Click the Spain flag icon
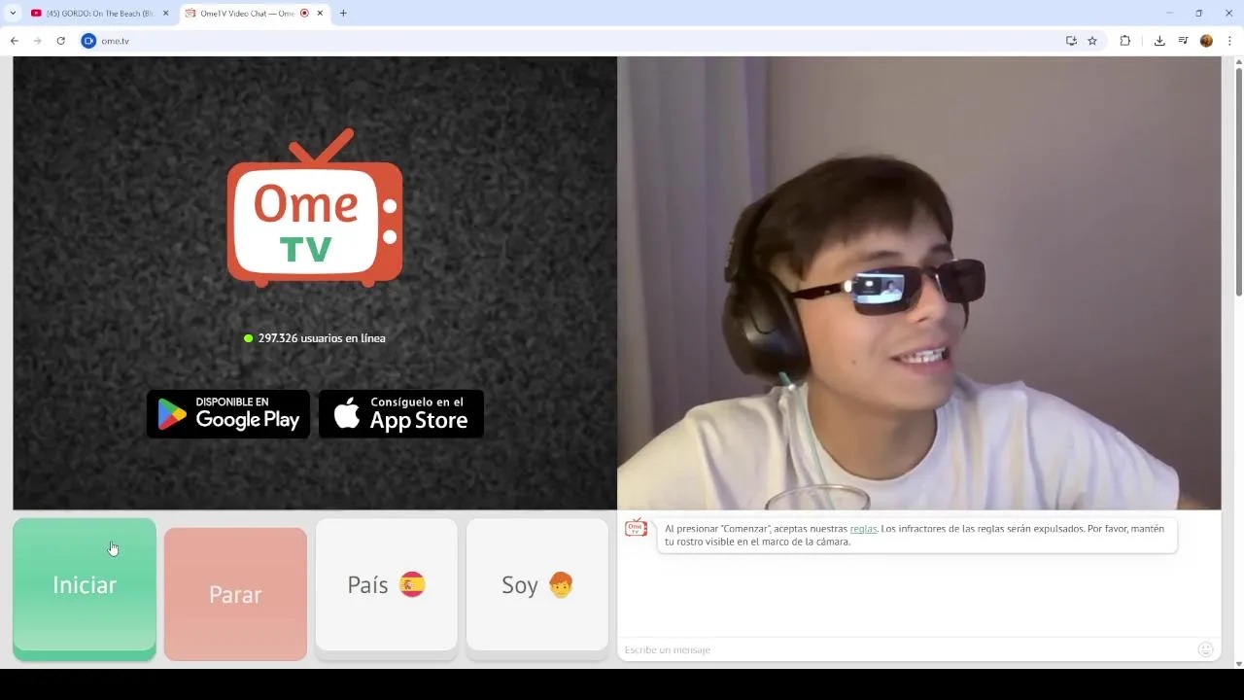 click(412, 584)
